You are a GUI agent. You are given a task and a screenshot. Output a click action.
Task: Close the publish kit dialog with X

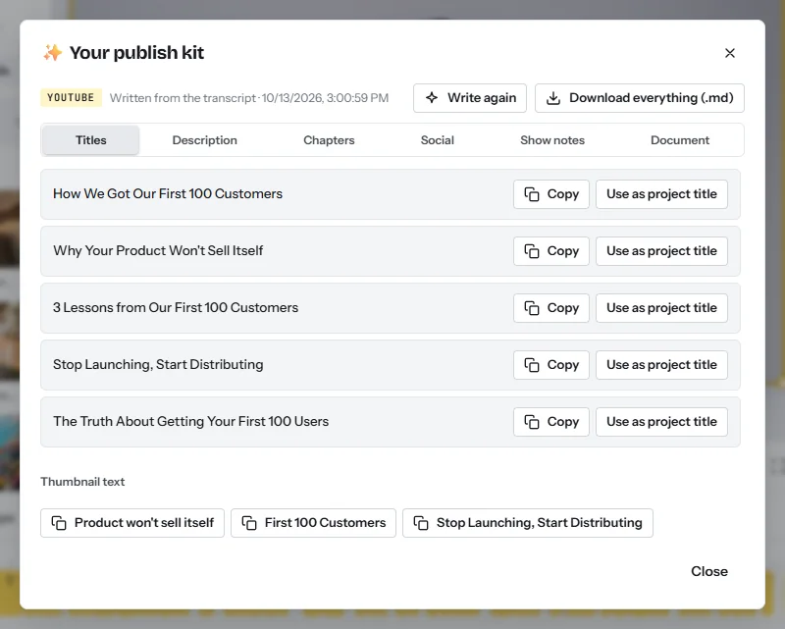coord(729,53)
